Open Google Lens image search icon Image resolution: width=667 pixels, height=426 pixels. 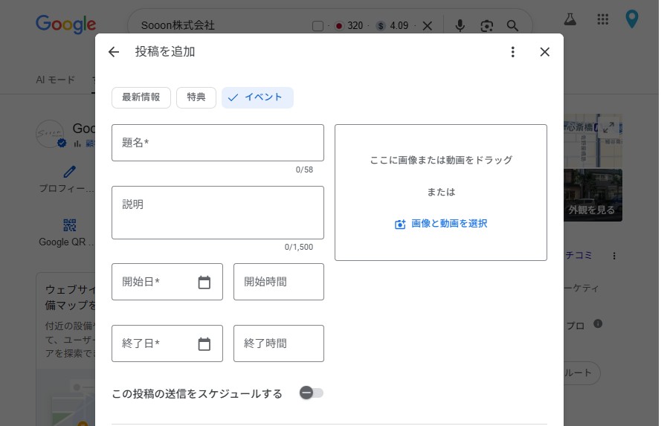[486, 26]
